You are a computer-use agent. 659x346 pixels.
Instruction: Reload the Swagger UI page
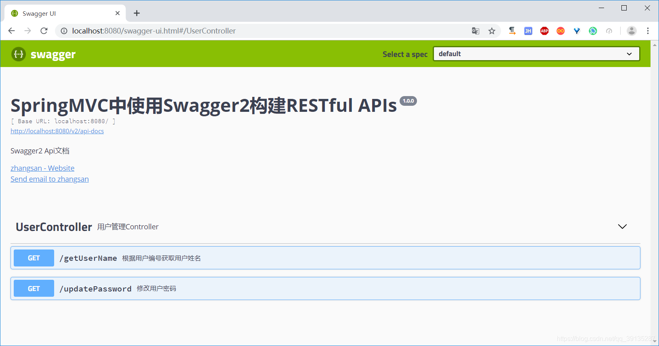click(44, 31)
